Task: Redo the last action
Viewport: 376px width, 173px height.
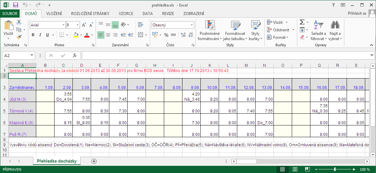Action: pos(38,5)
